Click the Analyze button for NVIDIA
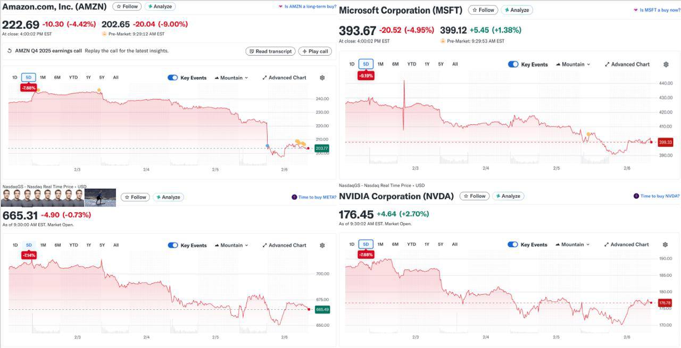 click(508, 196)
